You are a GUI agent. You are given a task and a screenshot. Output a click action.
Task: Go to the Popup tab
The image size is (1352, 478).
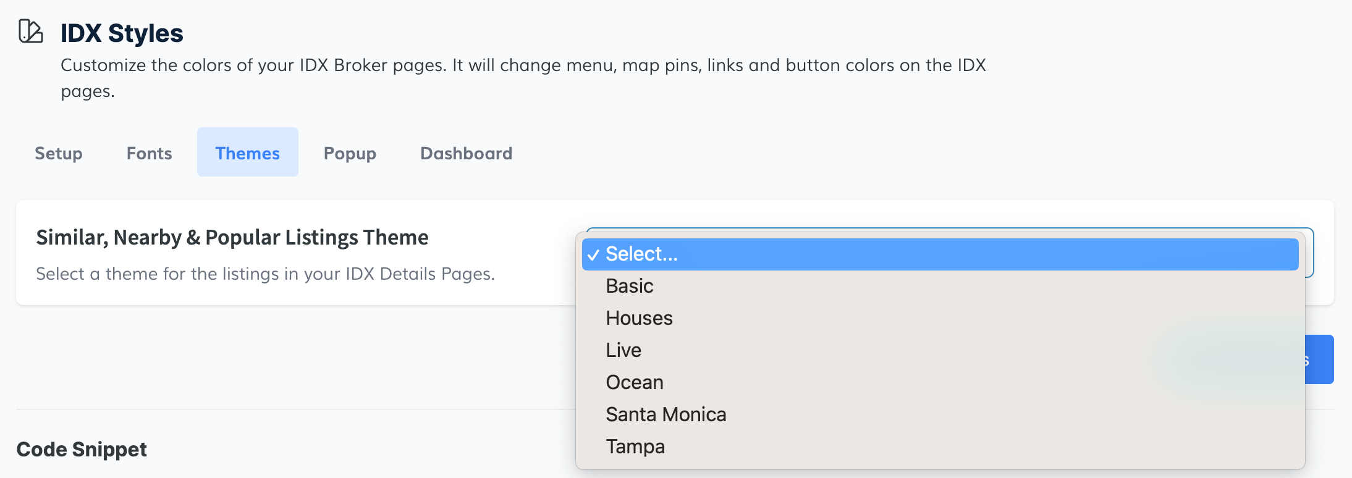pyautogui.click(x=350, y=153)
